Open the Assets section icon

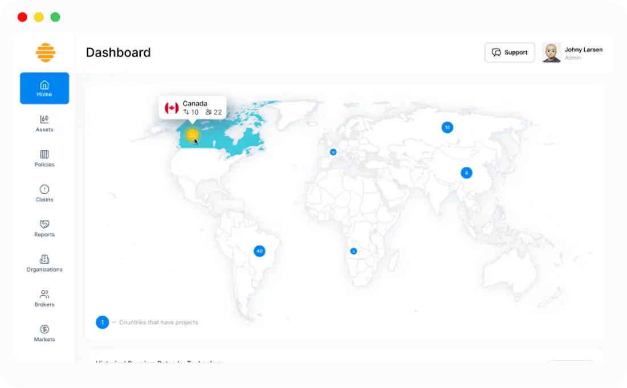pyautogui.click(x=44, y=119)
